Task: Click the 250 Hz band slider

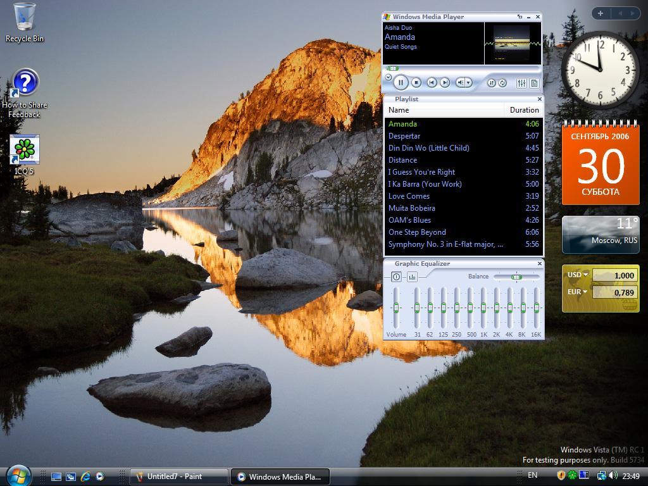Action: pos(457,308)
